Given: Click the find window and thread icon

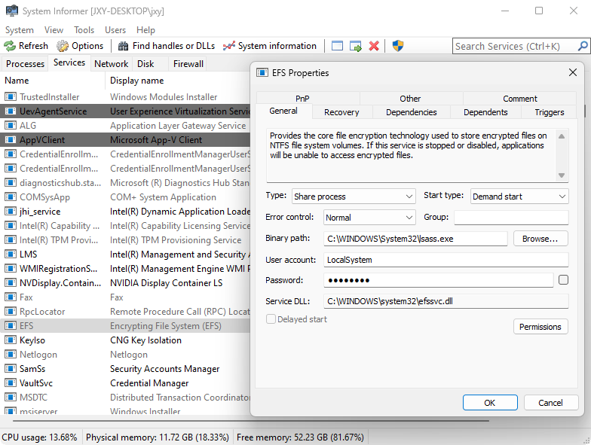Looking at the screenshot, I should tap(356, 46).
